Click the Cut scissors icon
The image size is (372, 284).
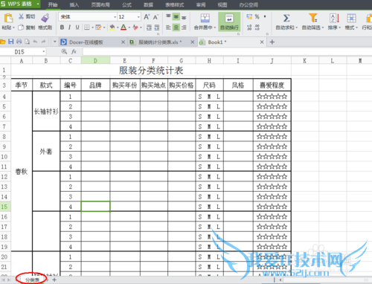point(22,16)
